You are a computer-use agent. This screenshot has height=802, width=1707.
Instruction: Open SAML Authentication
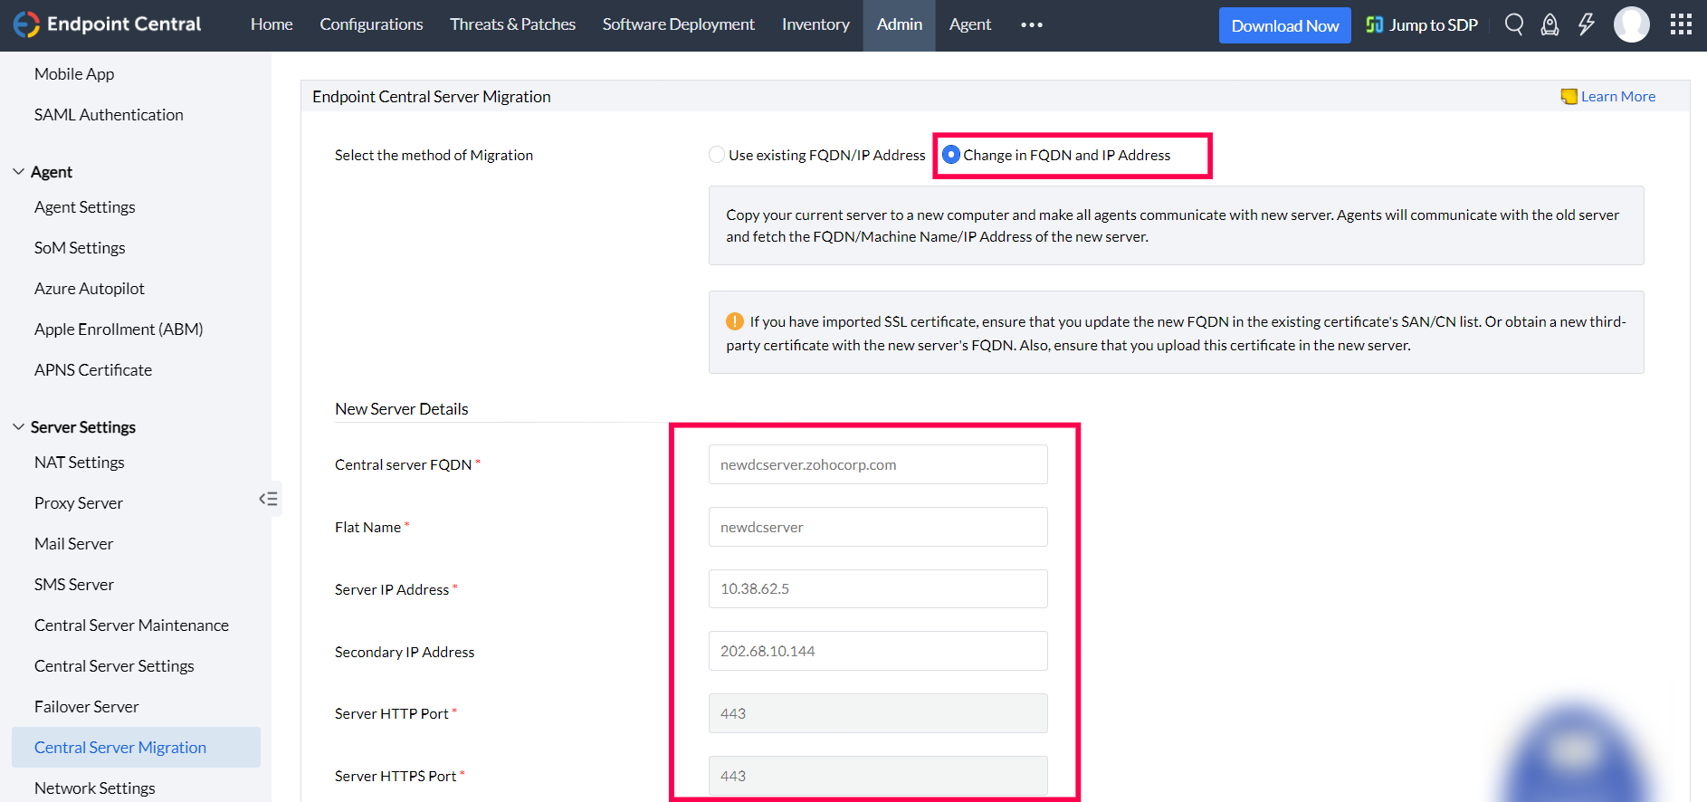coord(109,115)
